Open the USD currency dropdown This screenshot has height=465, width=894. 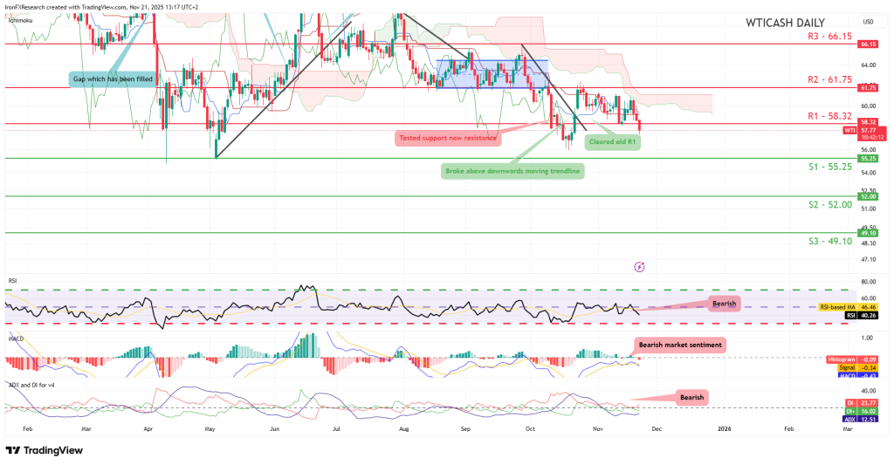[868, 22]
